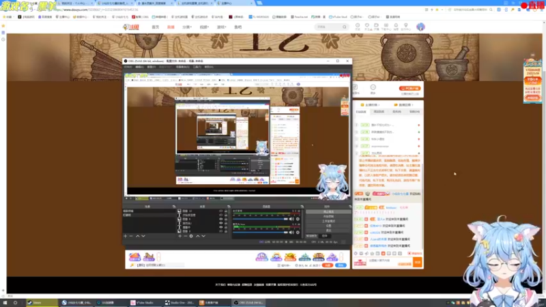Open 编辑 menu in OBS menu bar
The image size is (546, 307).
pos(140,67)
